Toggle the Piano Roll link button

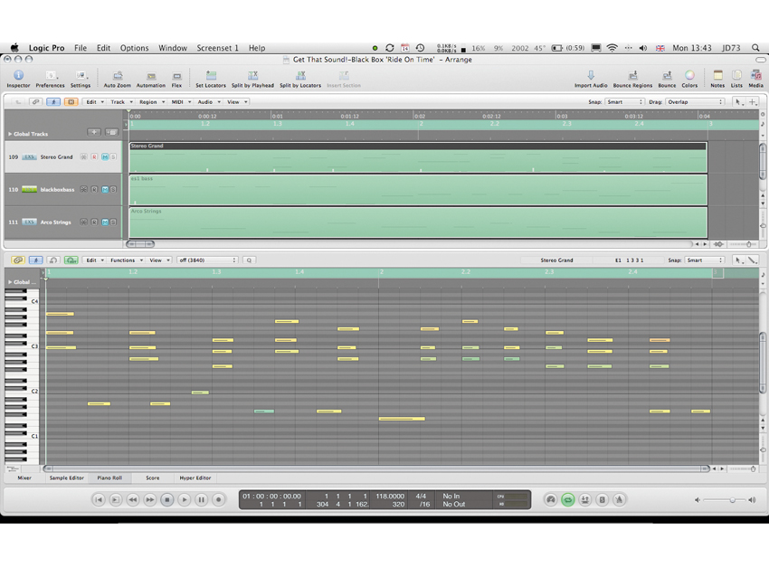[x=18, y=260]
